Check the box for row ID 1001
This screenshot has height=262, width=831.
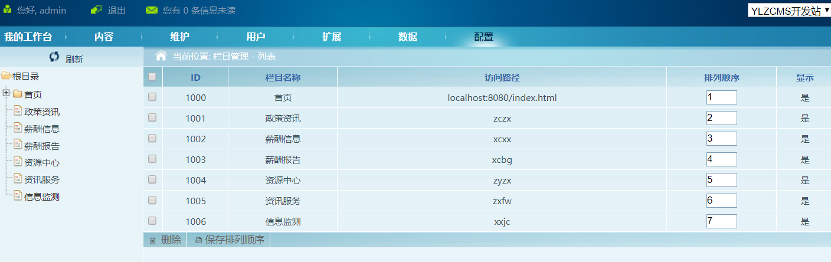pos(152,117)
